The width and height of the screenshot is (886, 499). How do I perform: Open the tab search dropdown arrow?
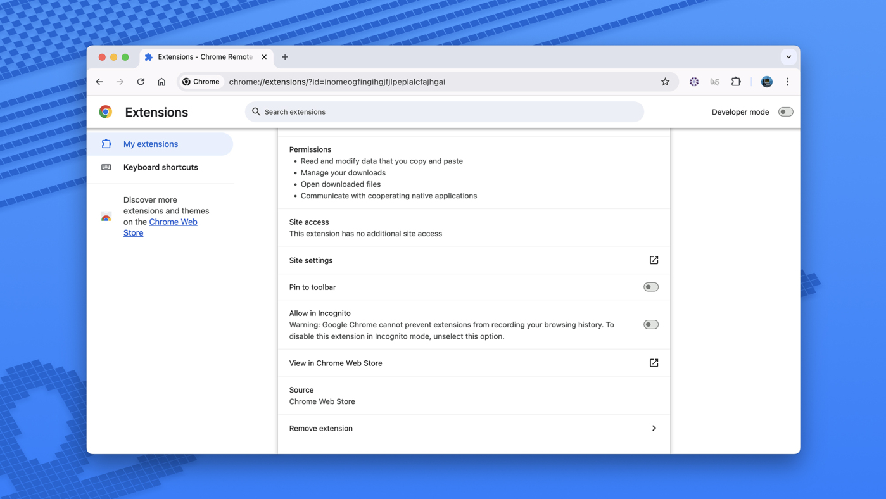pyautogui.click(x=788, y=57)
